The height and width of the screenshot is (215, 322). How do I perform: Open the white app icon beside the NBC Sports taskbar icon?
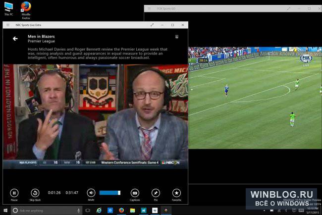pos(155,211)
